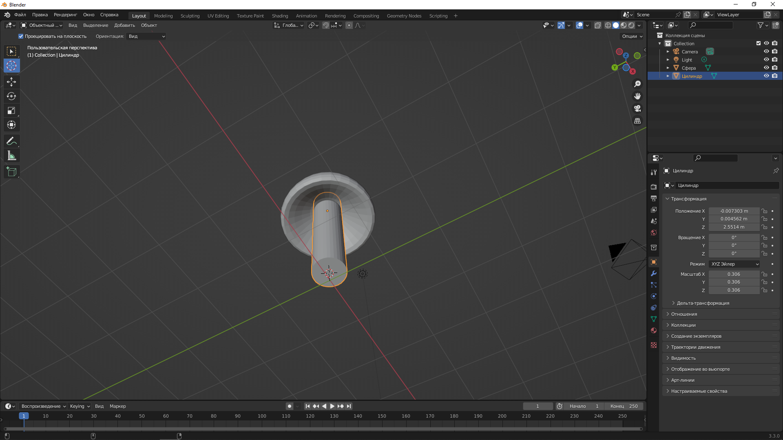Open the Опции dropdown

[x=632, y=36]
